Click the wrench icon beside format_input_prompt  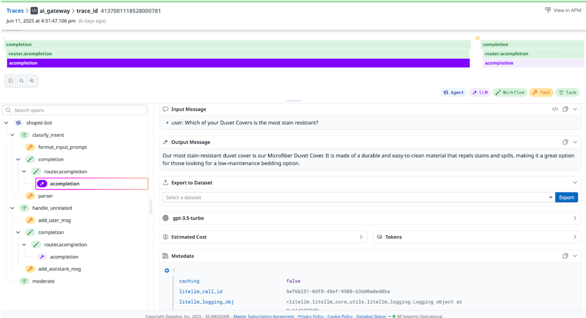(x=30, y=147)
